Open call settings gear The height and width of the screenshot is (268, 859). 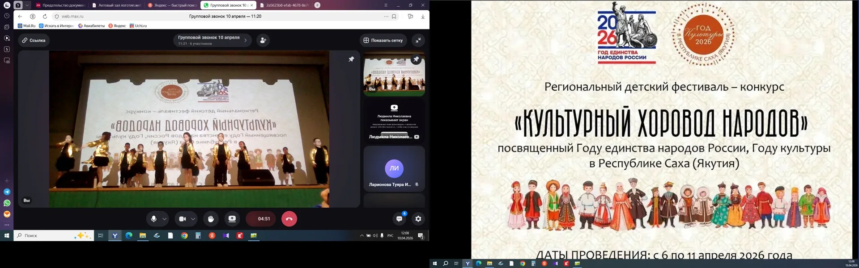(418, 219)
